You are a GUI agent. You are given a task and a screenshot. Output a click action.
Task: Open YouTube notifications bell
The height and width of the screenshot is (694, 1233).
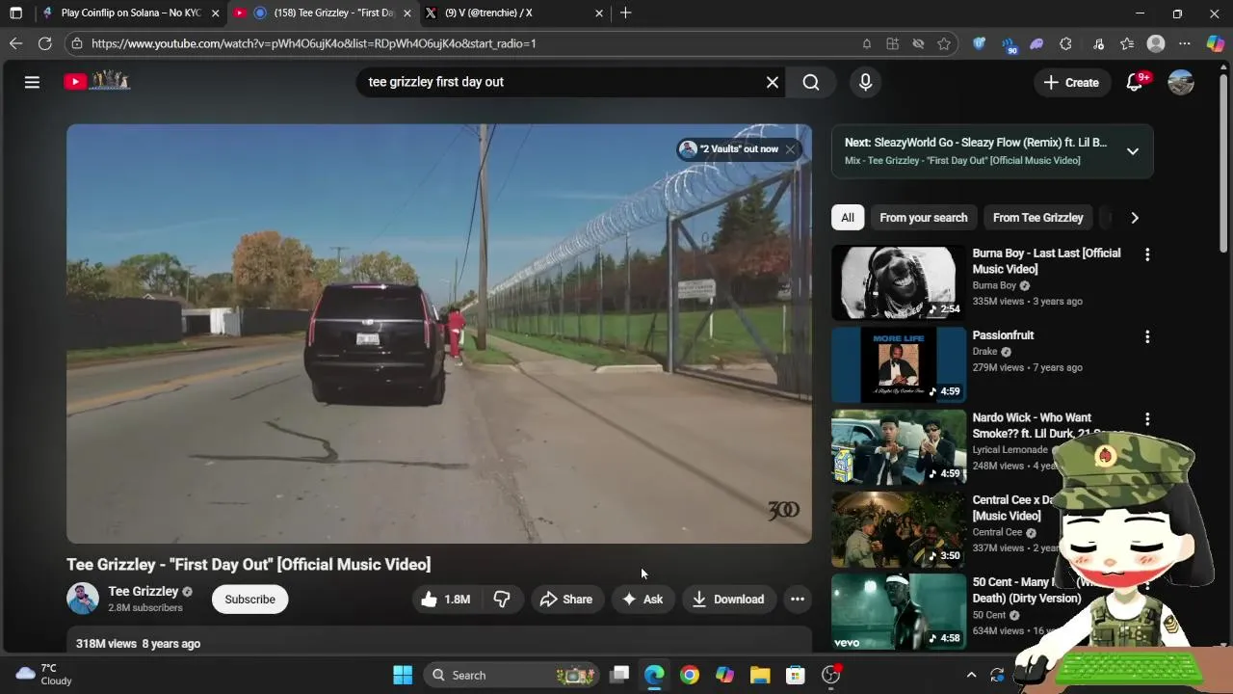[x=1135, y=82]
